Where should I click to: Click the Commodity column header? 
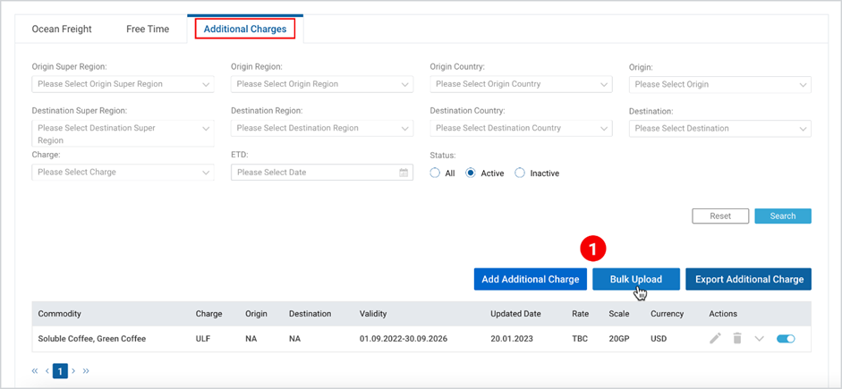(60, 313)
